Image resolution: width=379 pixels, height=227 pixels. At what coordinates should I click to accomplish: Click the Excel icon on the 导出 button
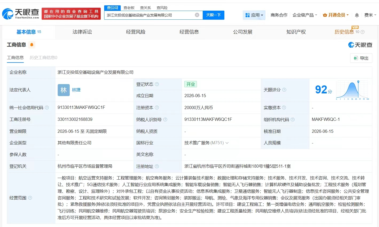356,58
